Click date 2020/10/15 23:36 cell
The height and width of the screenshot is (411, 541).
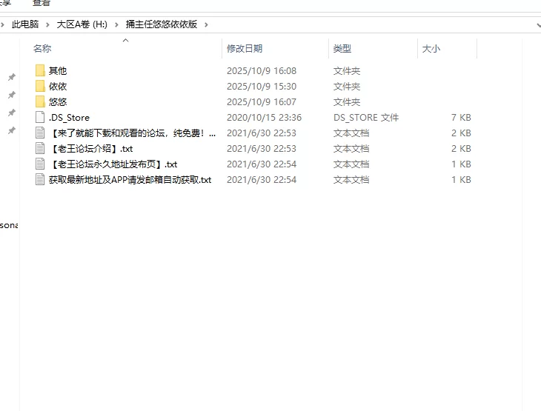point(264,117)
